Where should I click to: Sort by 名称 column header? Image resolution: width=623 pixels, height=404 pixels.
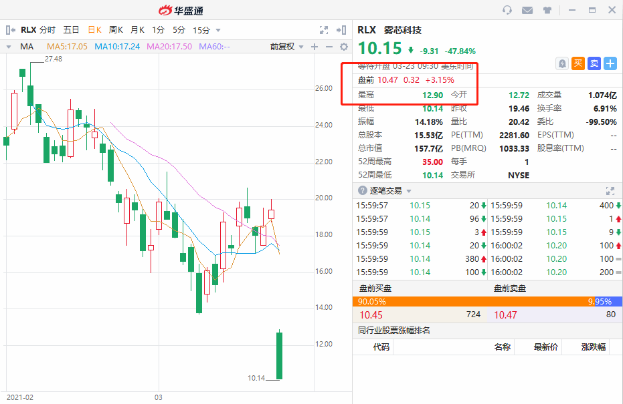click(x=502, y=347)
